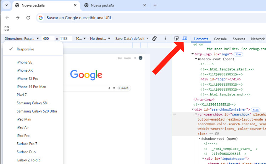Switch to the Sources panel tab

point(239,39)
